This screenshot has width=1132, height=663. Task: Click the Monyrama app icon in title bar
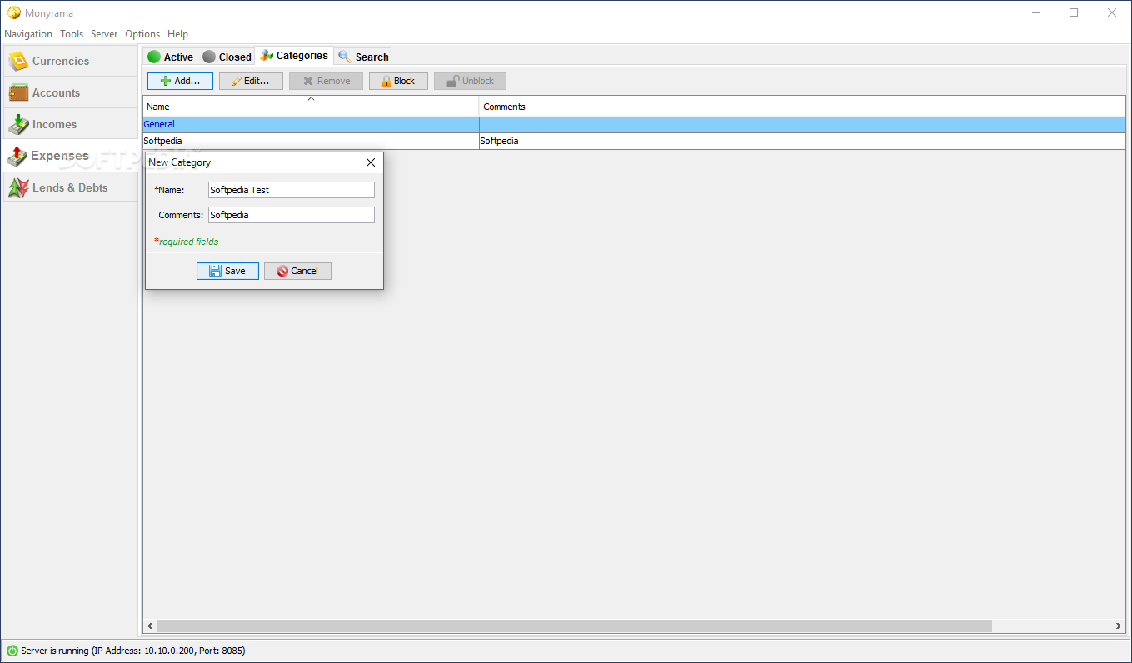[x=13, y=12]
